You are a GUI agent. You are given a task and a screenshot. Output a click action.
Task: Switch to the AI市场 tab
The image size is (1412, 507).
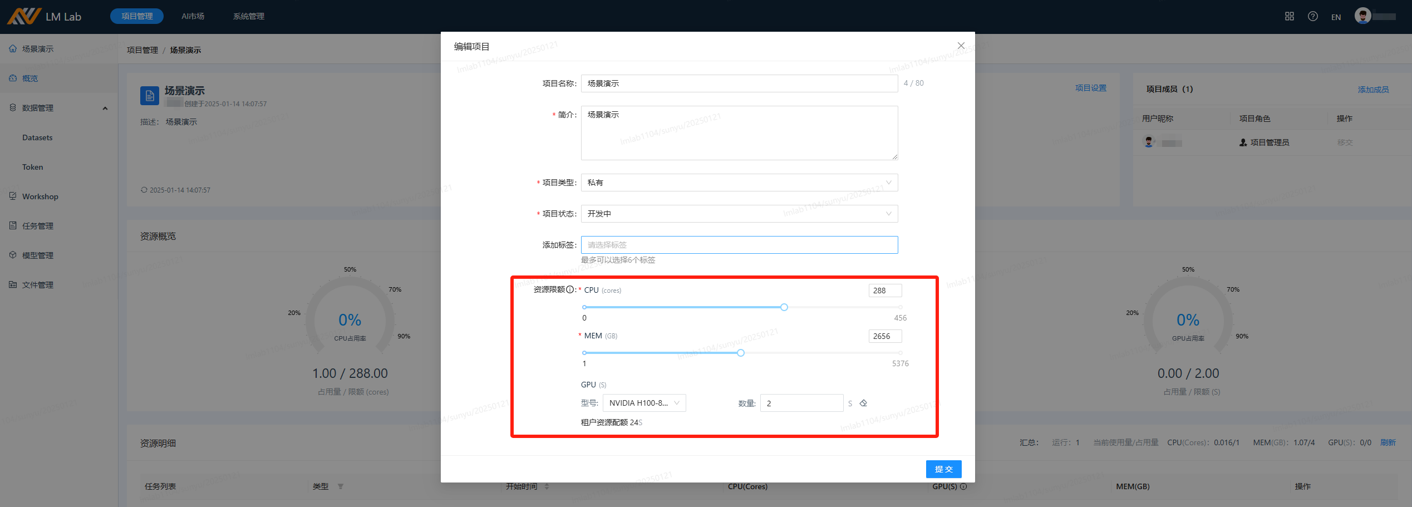(x=193, y=17)
